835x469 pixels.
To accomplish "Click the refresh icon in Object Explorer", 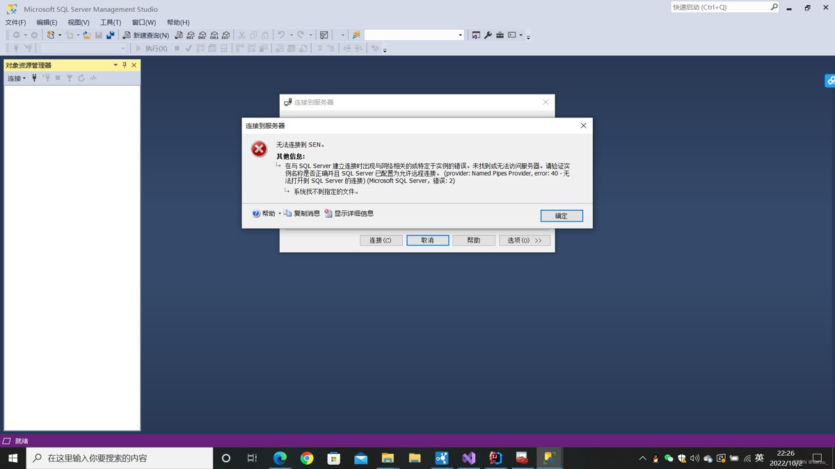I will point(81,79).
